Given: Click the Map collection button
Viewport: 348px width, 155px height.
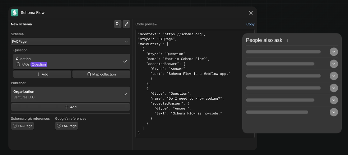Looking at the screenshot, I should 101,74.
